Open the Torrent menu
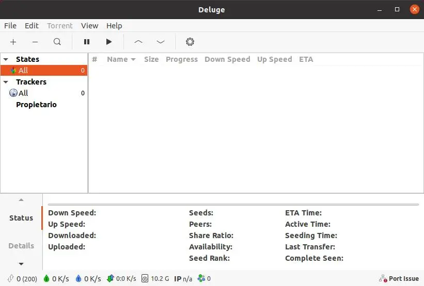Viewport: 424px width, 286px height. pos(60,26)
